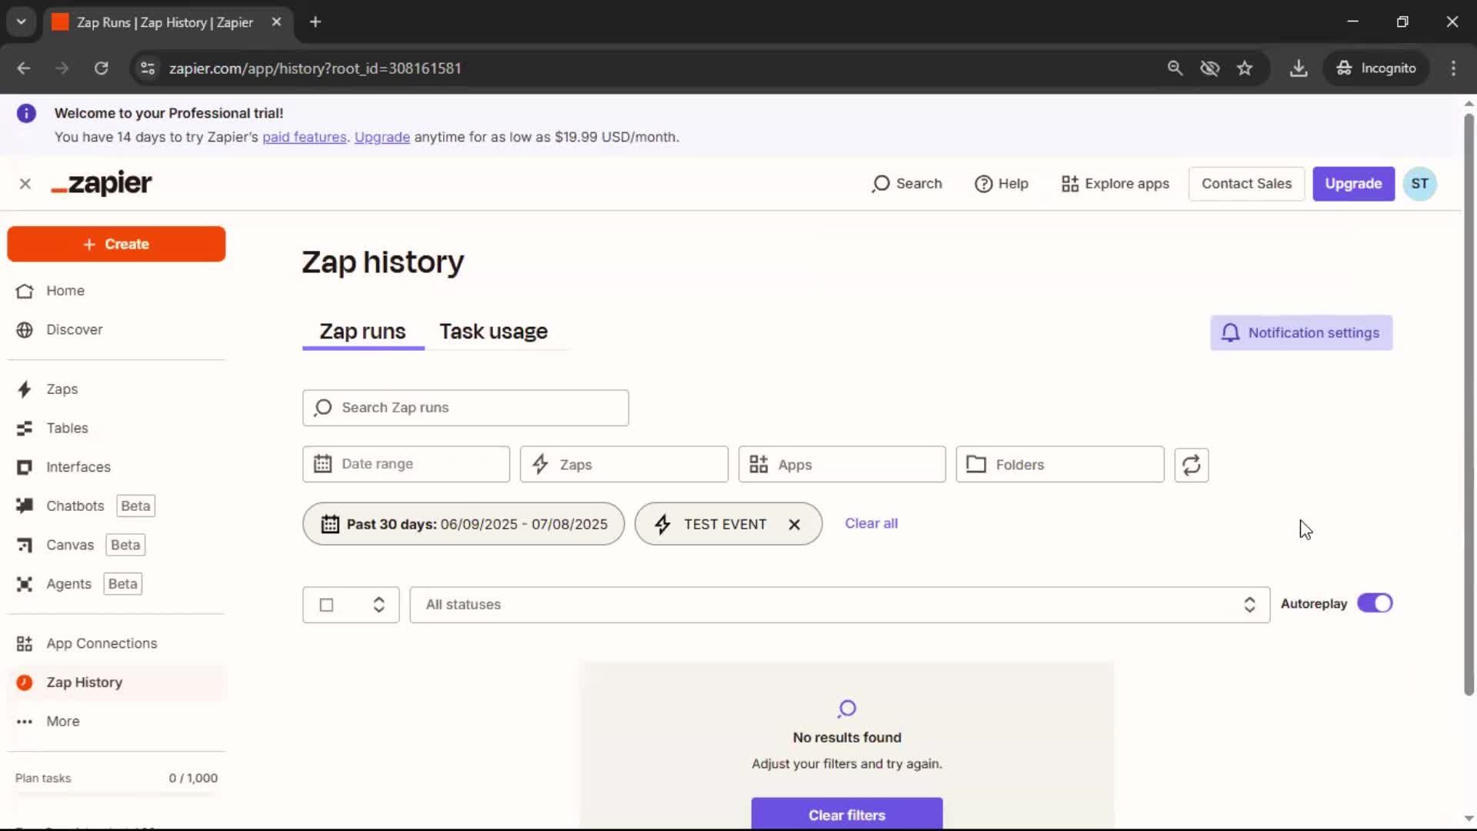Select Zap History in the sidebar
The image size is (1477, 831).
(x=116, y=682)
